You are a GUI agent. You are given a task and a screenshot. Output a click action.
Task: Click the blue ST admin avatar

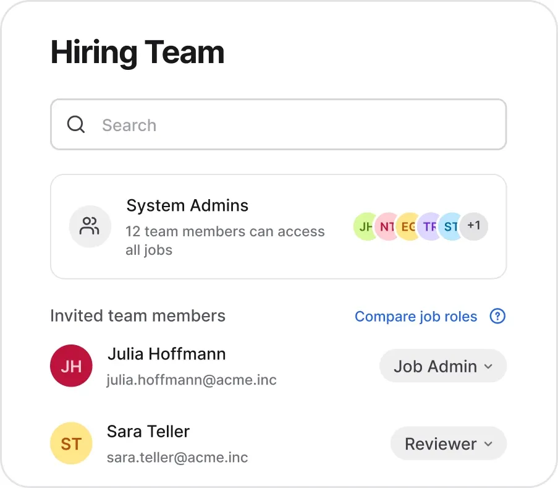[450, 226]
